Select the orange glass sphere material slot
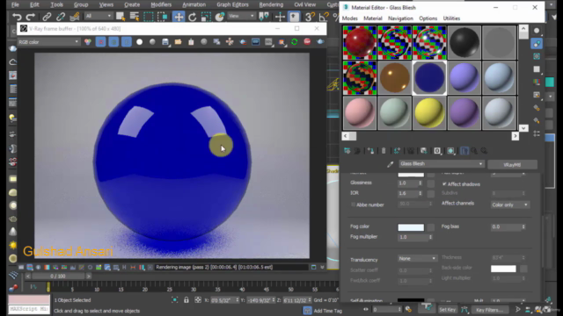Screen dimensions: 563x316 (x=394, y=78)
